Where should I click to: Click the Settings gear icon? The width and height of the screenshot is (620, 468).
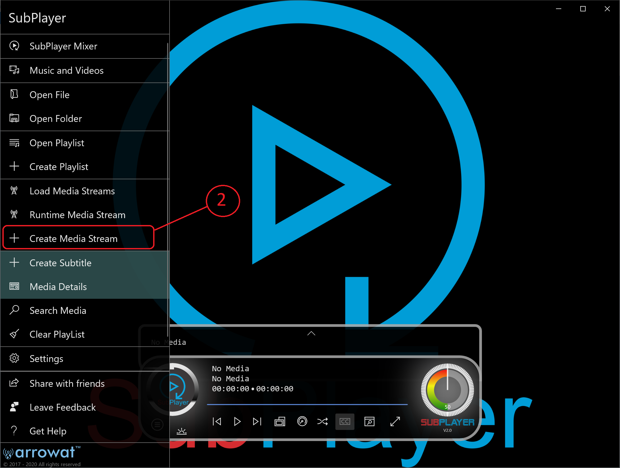tap(14, 358)
